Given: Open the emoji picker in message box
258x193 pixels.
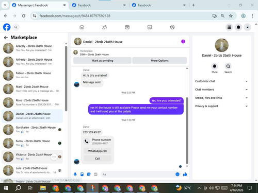Looking at the screenshot, I should pos(178,174).
